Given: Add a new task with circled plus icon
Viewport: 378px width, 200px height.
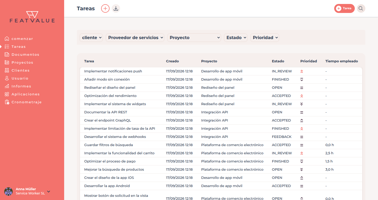Looking at the screenshot, I should click(105, 8).
